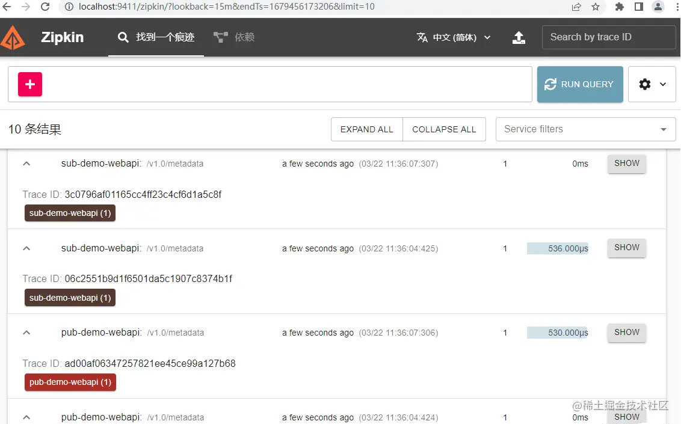Screen dimensions: 681x424
Task: Click RUN QUERY button
Action: coord(580,84)
